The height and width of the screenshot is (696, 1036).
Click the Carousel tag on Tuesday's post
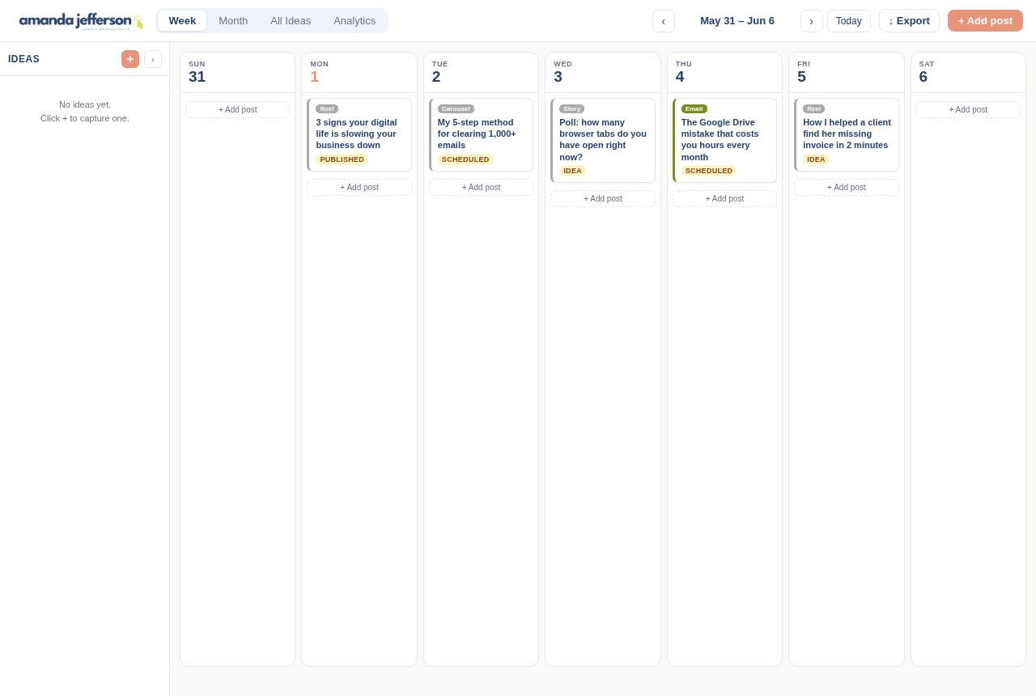(x=456, y=108)
